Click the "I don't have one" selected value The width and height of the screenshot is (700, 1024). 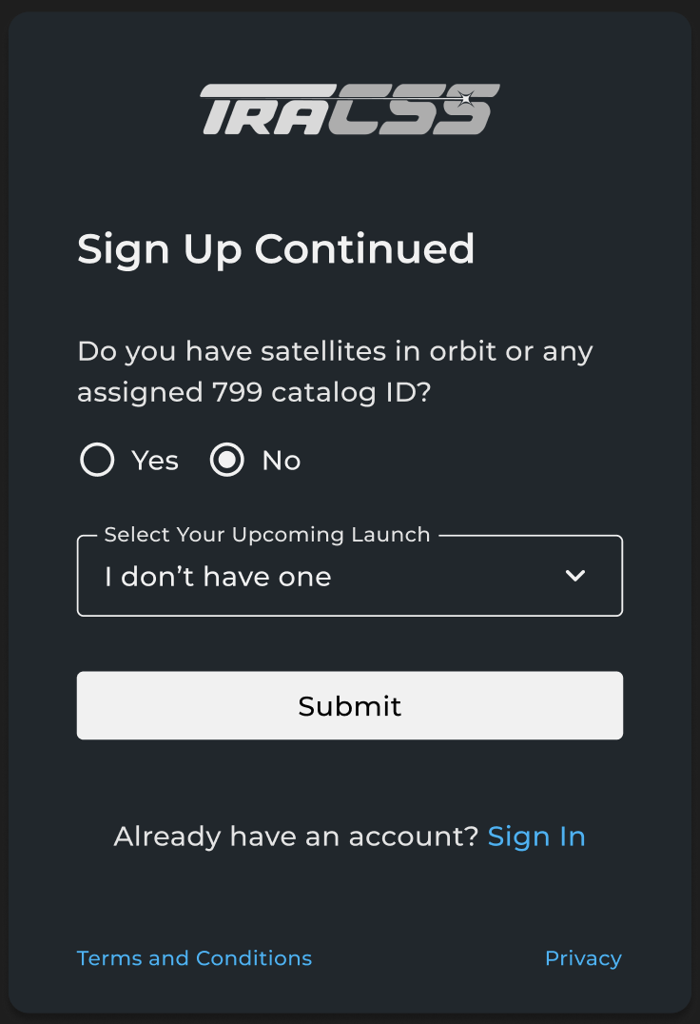[x=218, y=577]
